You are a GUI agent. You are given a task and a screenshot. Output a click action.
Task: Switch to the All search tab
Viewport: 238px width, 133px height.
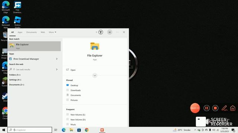(x=12, y=32)
